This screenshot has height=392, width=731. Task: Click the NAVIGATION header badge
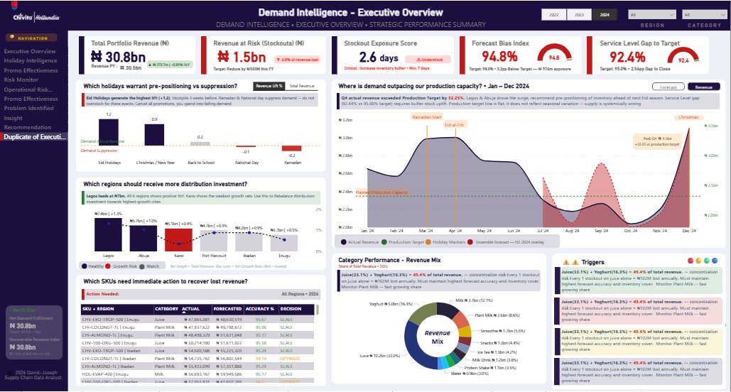(31, 38)
